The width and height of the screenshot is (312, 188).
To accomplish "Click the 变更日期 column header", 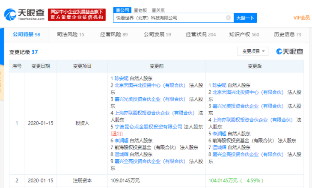I will [x=41, y=66].
